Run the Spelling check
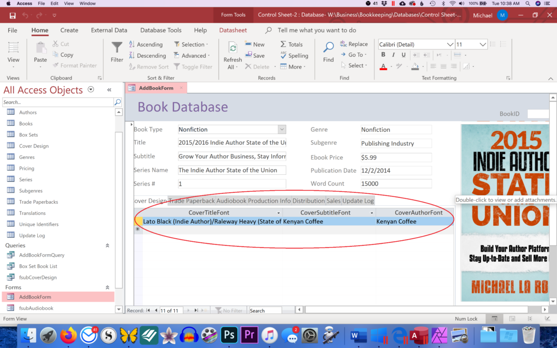The height and width of the screenshot is (348, 557). click(294, 55)
